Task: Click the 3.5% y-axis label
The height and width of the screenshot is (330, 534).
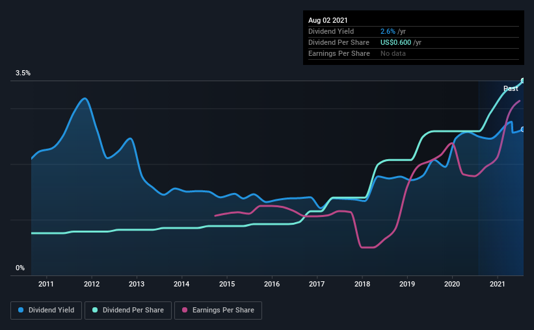Action: point(23,73)
